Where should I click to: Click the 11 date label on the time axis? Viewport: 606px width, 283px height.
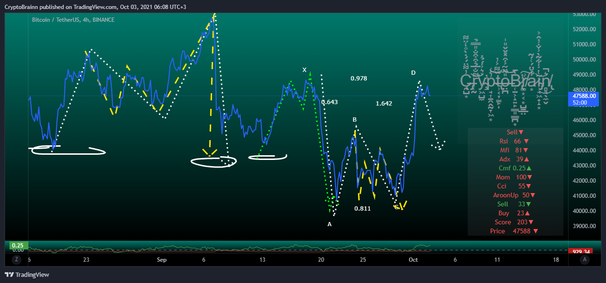tap(497, 260)
